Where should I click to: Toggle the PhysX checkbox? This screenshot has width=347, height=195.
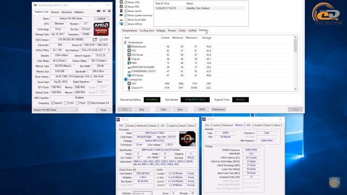[77, 103]
